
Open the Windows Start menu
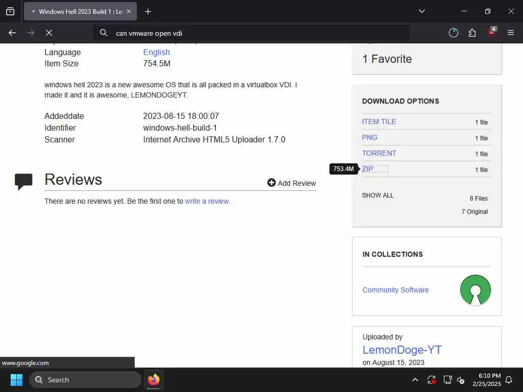click(x=16, y=380)
